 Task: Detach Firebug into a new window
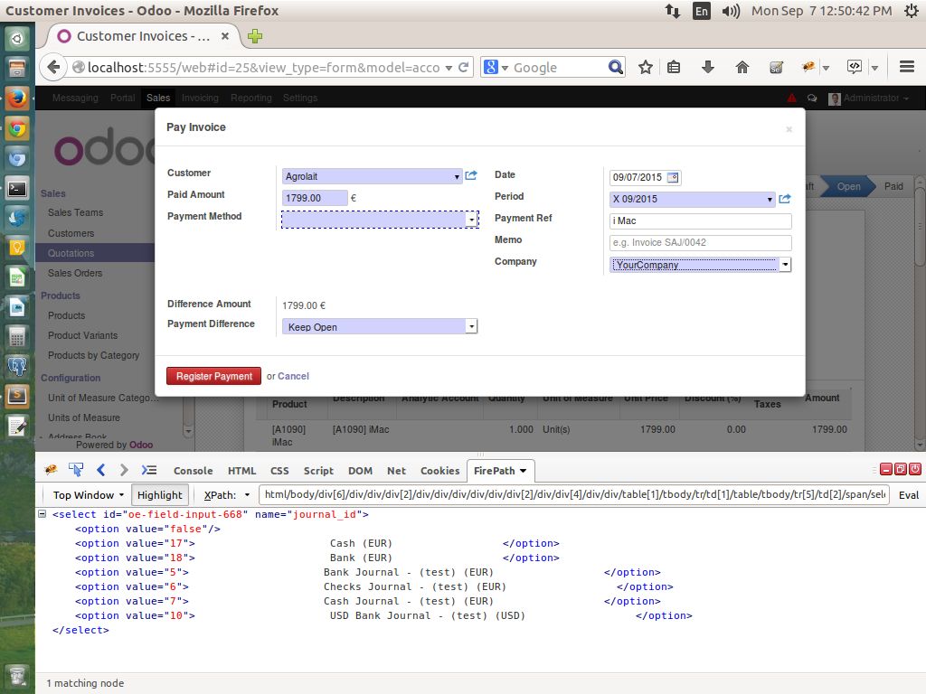coord(901,469)
